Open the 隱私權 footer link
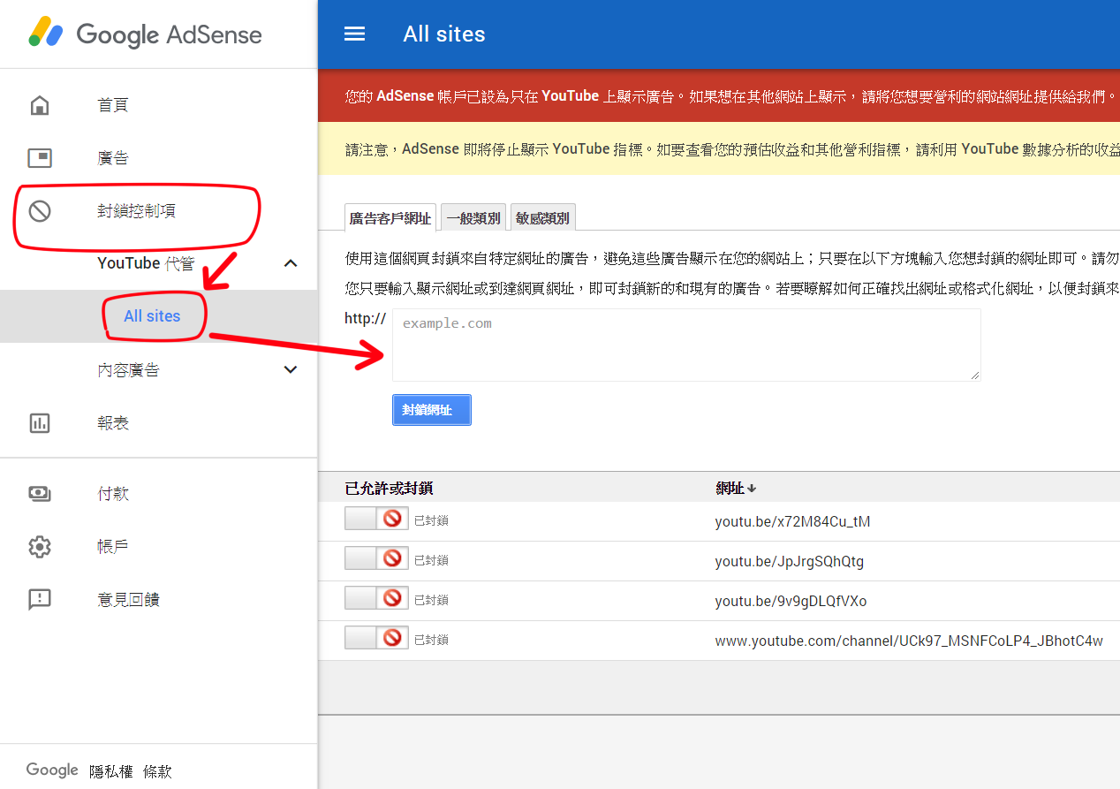 (111, 771)
